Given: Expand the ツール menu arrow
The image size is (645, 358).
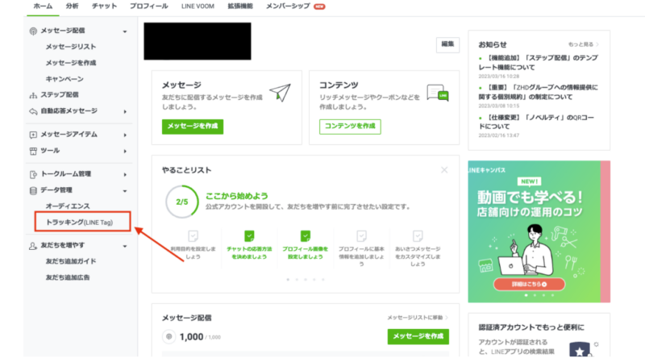Looking at the screenshot, I should 125,152.
